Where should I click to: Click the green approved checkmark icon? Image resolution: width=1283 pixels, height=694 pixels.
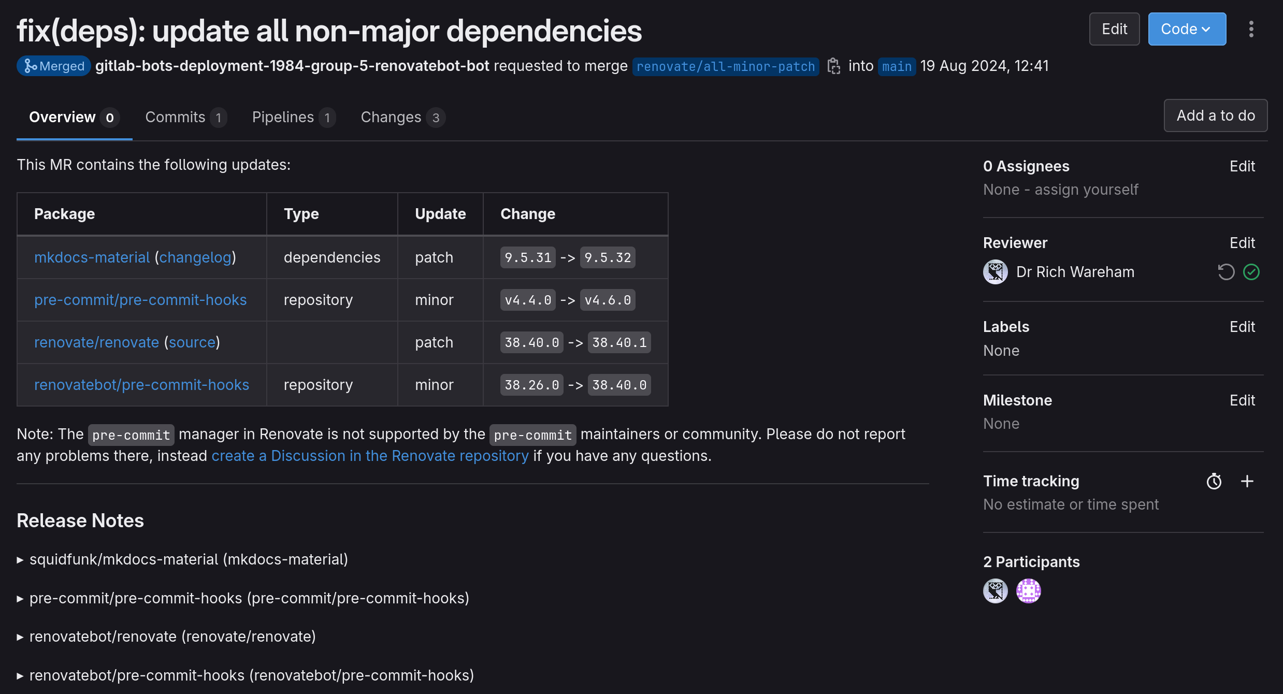1251,272
